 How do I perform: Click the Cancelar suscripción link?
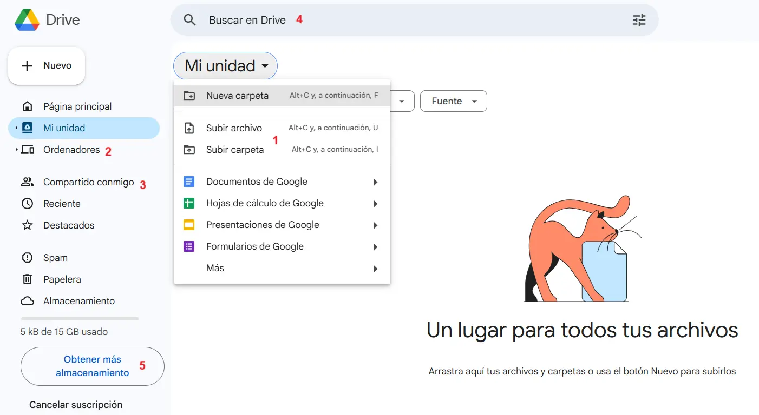[x=75, y=404]
